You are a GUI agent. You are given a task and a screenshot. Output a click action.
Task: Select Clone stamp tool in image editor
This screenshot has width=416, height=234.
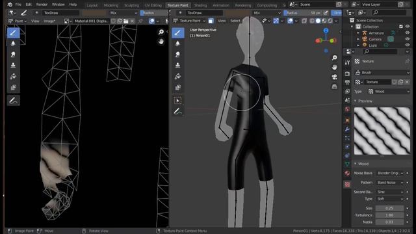click(13, 65)
